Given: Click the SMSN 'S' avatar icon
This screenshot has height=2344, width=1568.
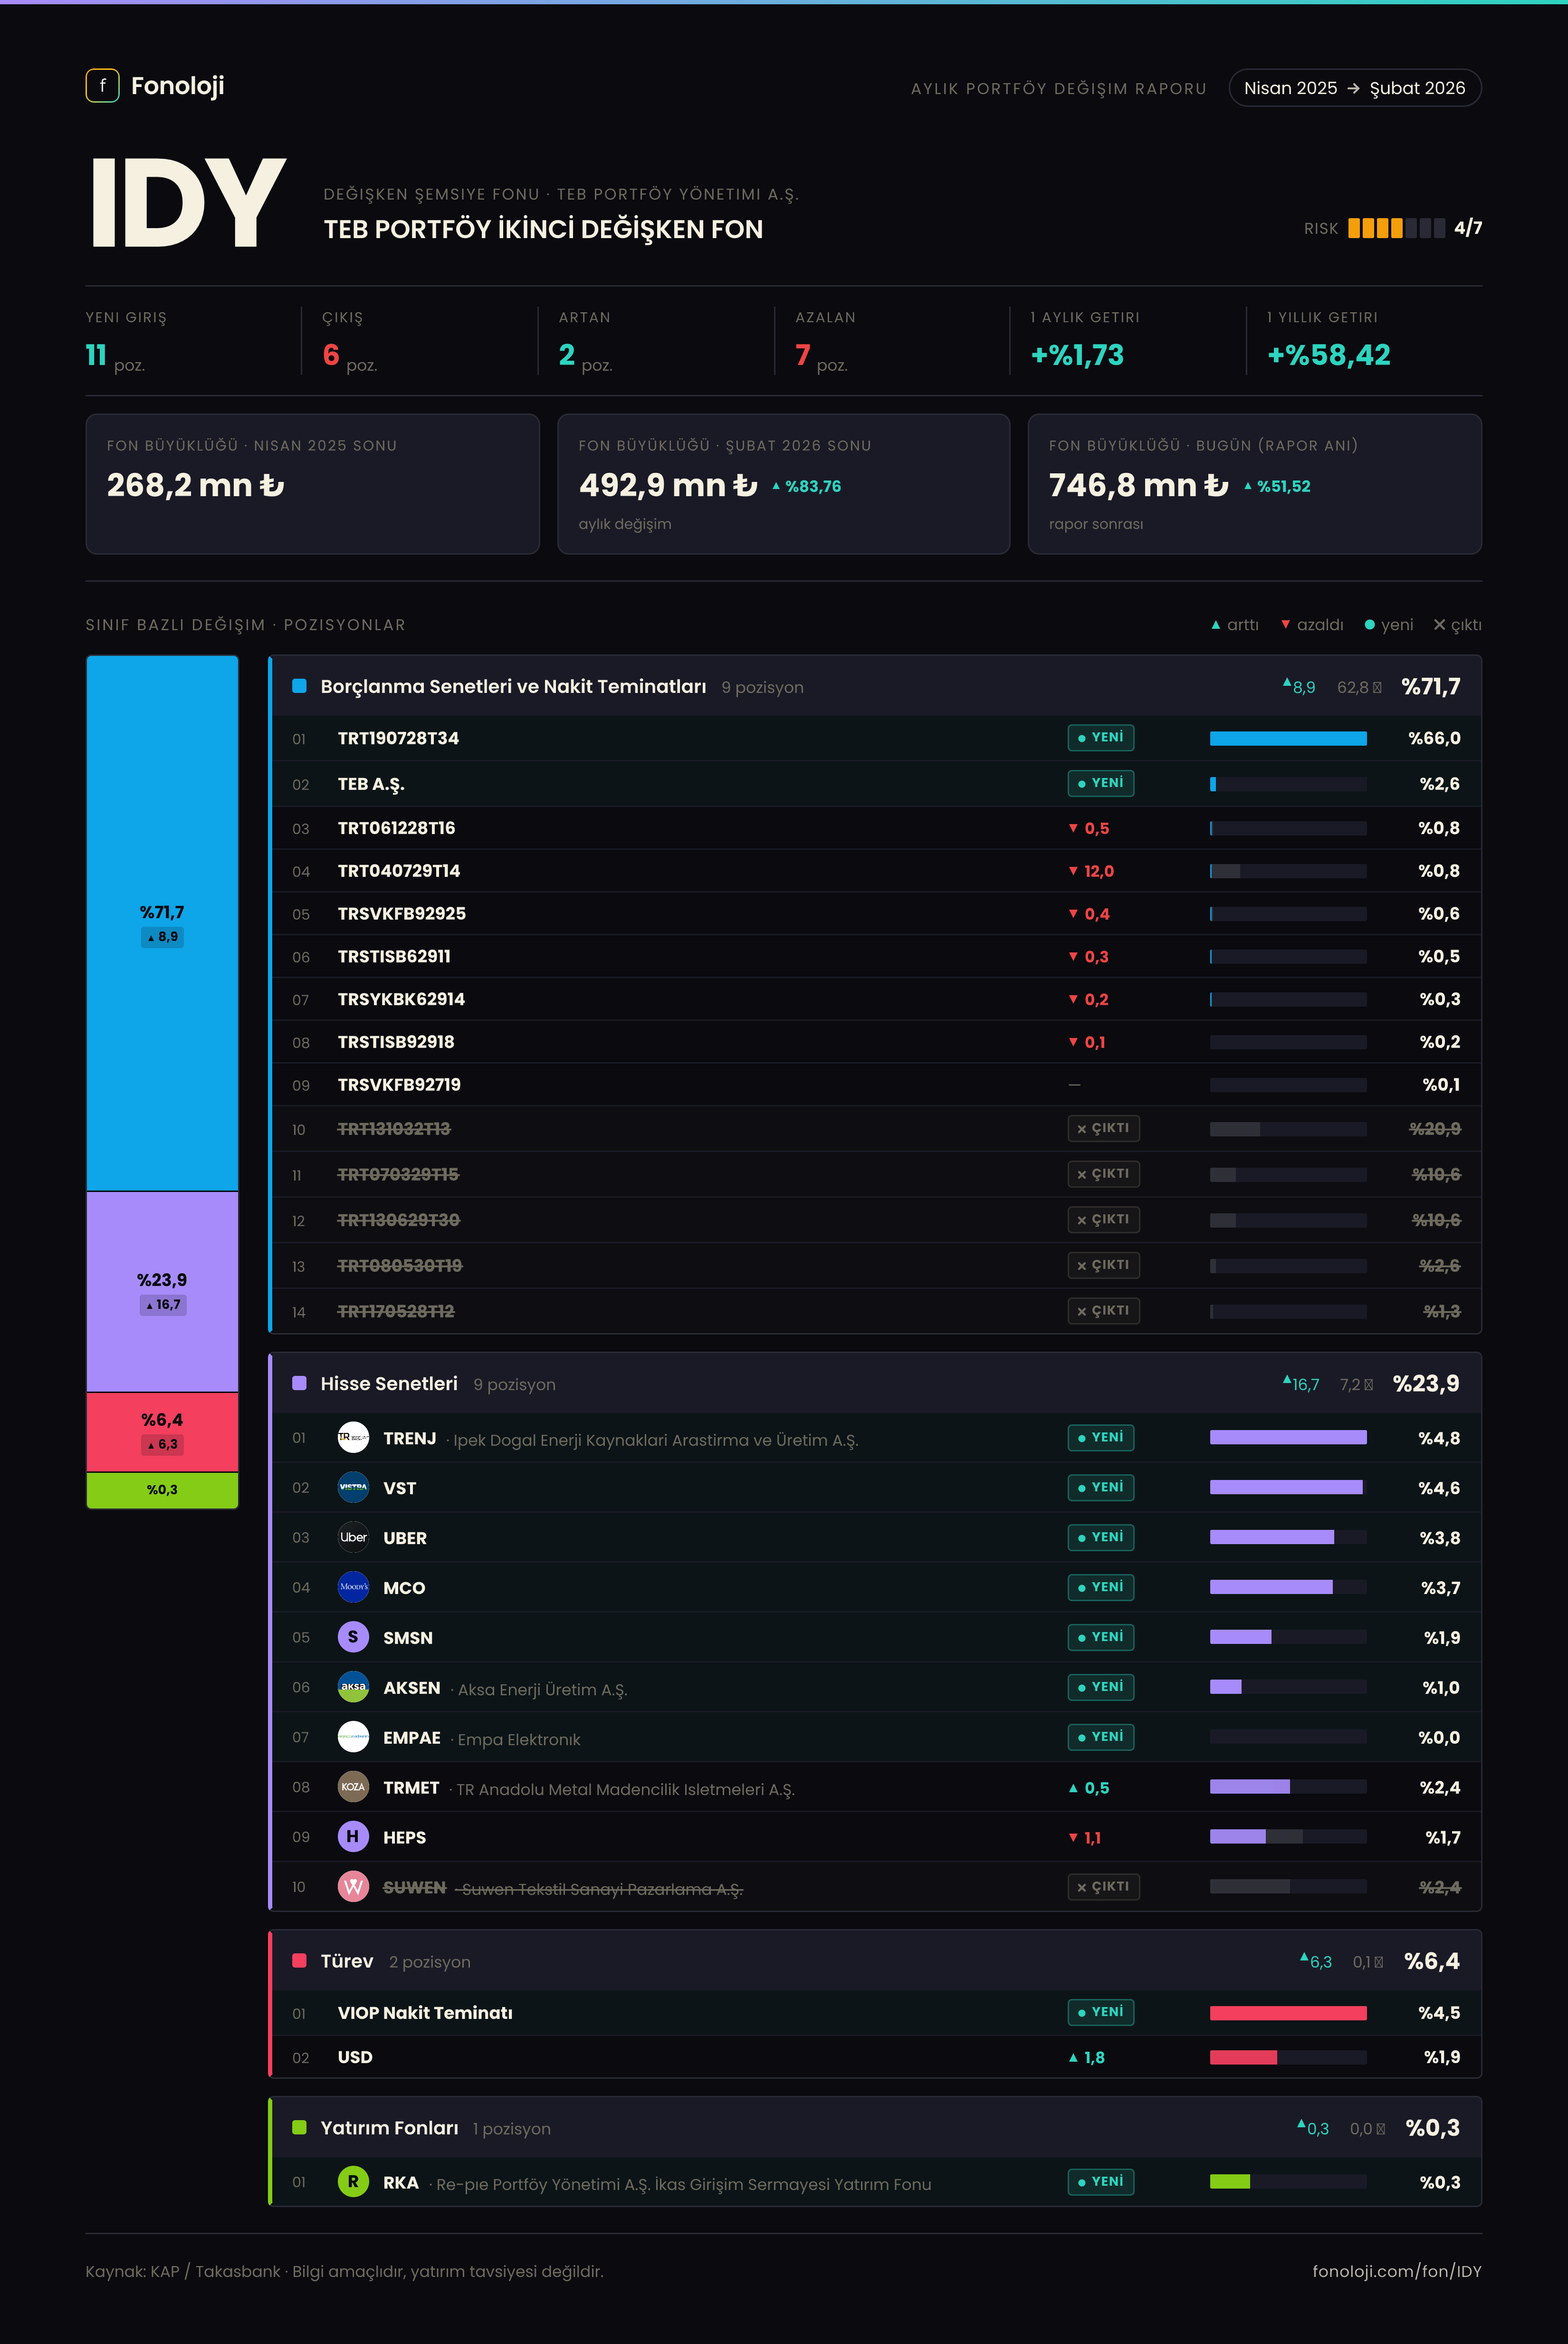Looking at the screenshot, I should [353, 1637].
